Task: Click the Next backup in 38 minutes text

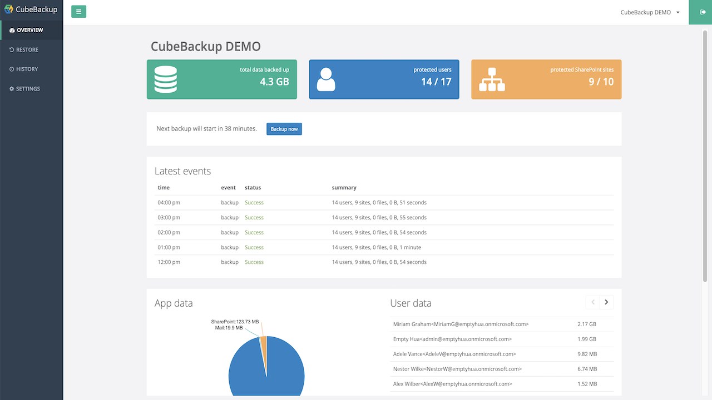Action: tap(207, 129)
